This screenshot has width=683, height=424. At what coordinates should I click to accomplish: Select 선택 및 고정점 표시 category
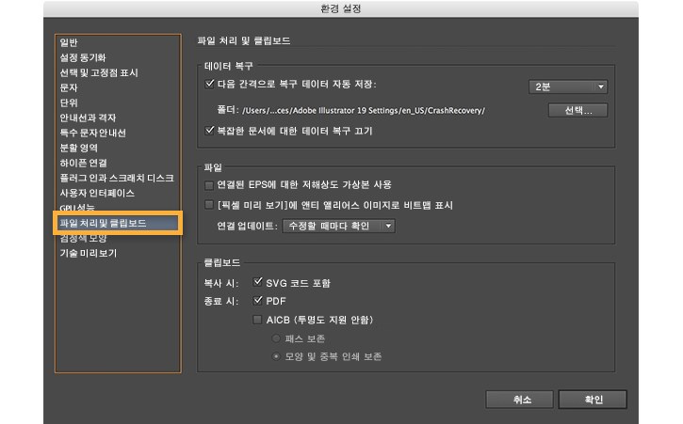pos(99,72)
